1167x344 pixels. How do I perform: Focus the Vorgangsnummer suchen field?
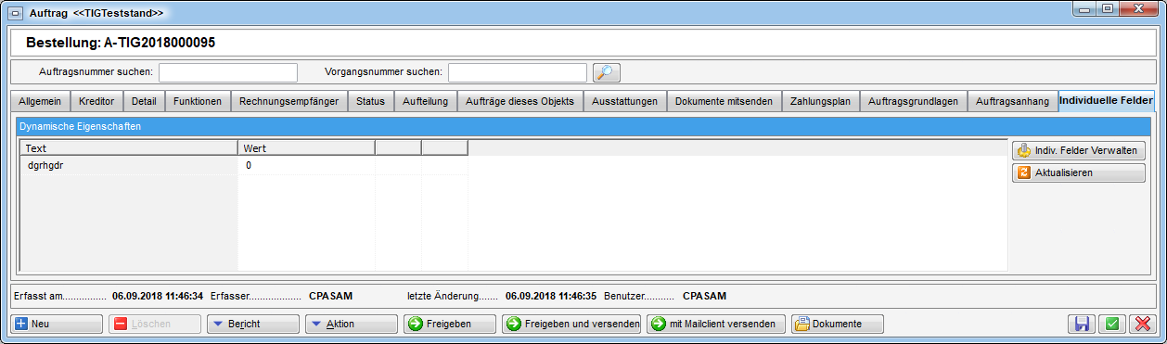click(518, 72)
